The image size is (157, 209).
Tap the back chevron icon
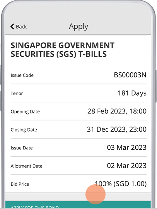click(x=12, y=26)
